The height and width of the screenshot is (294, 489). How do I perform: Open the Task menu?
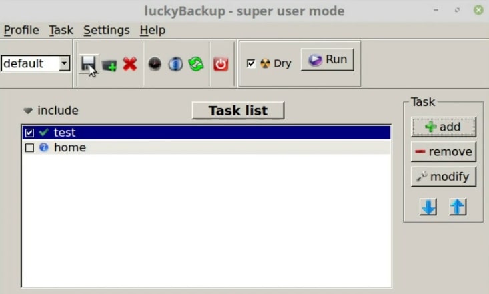pyautogui.click(x=61, y=30)
